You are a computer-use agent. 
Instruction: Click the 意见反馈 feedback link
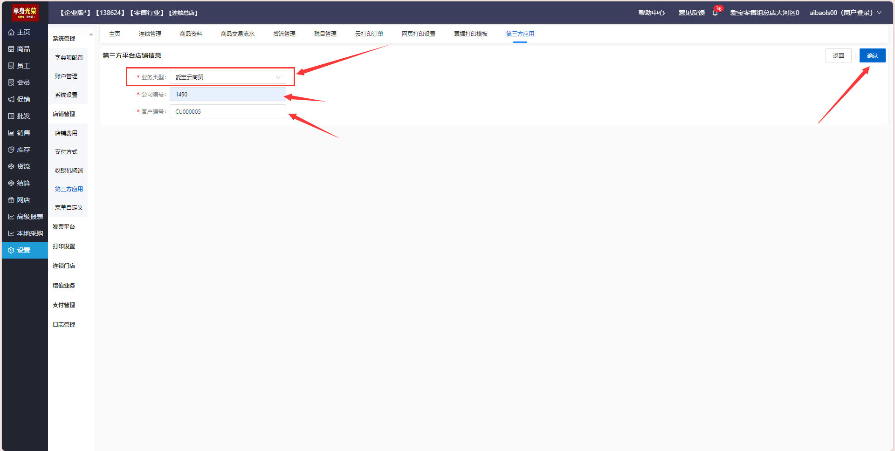point(692,13)
